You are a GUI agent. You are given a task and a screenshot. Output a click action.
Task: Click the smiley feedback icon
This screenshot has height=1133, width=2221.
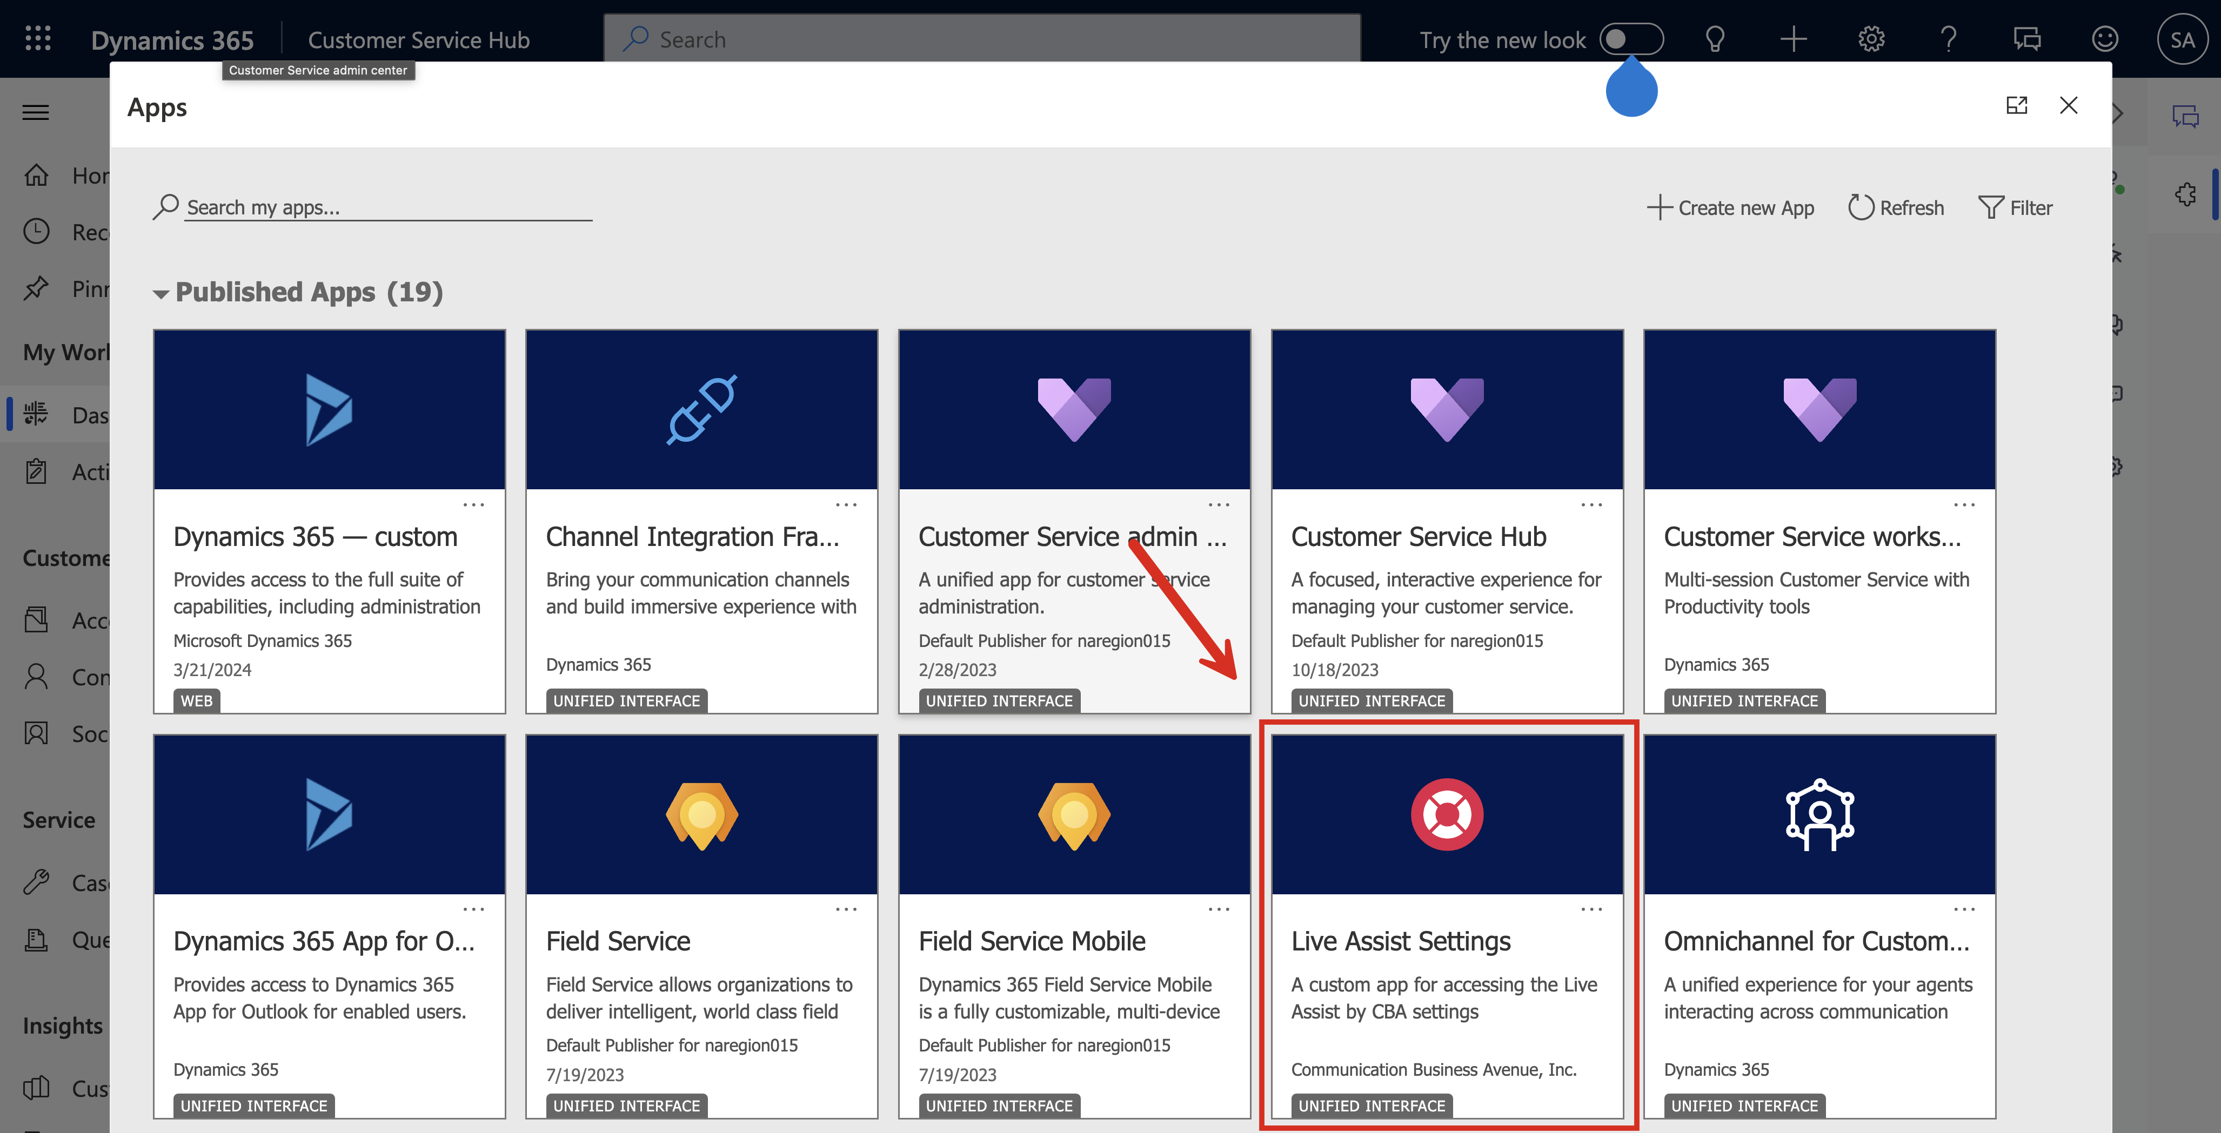[x=2105, y=39]
